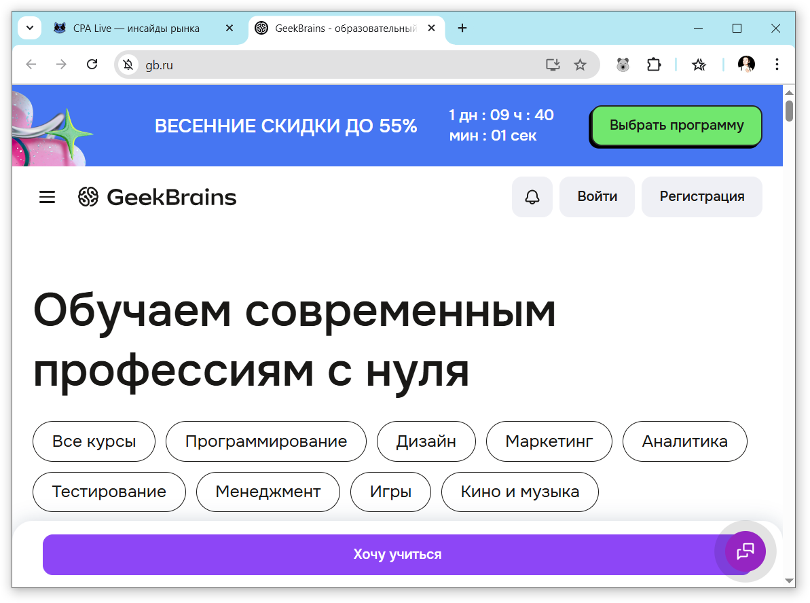
Task: Open the notifications-blocked site info icon
Action: [x=128, y=65]
